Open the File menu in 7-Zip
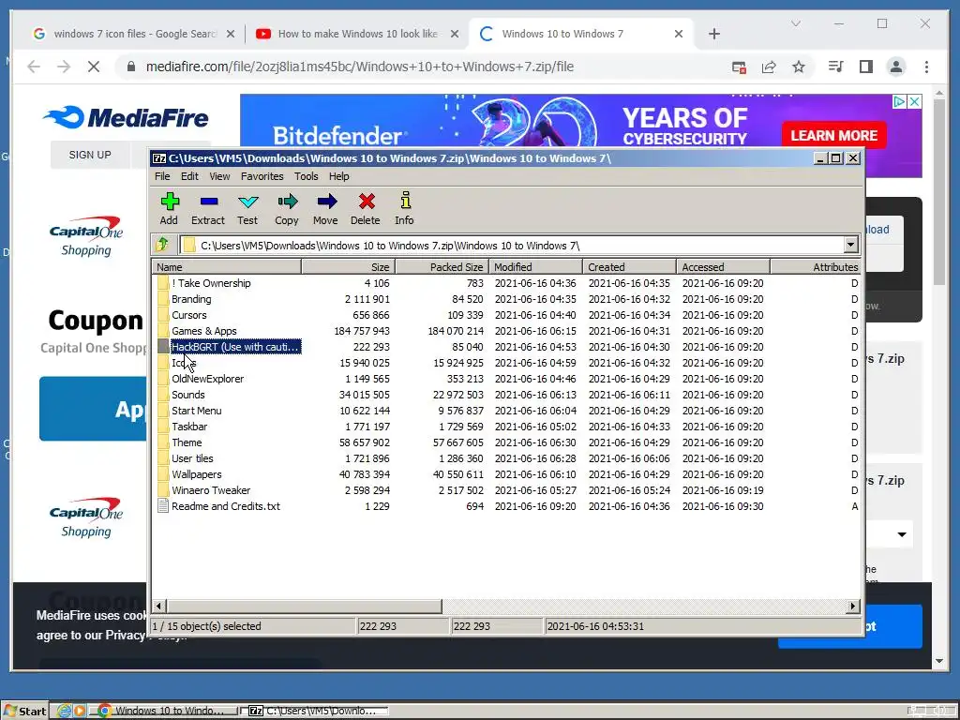The image size is (960, 720). (162, 176)
